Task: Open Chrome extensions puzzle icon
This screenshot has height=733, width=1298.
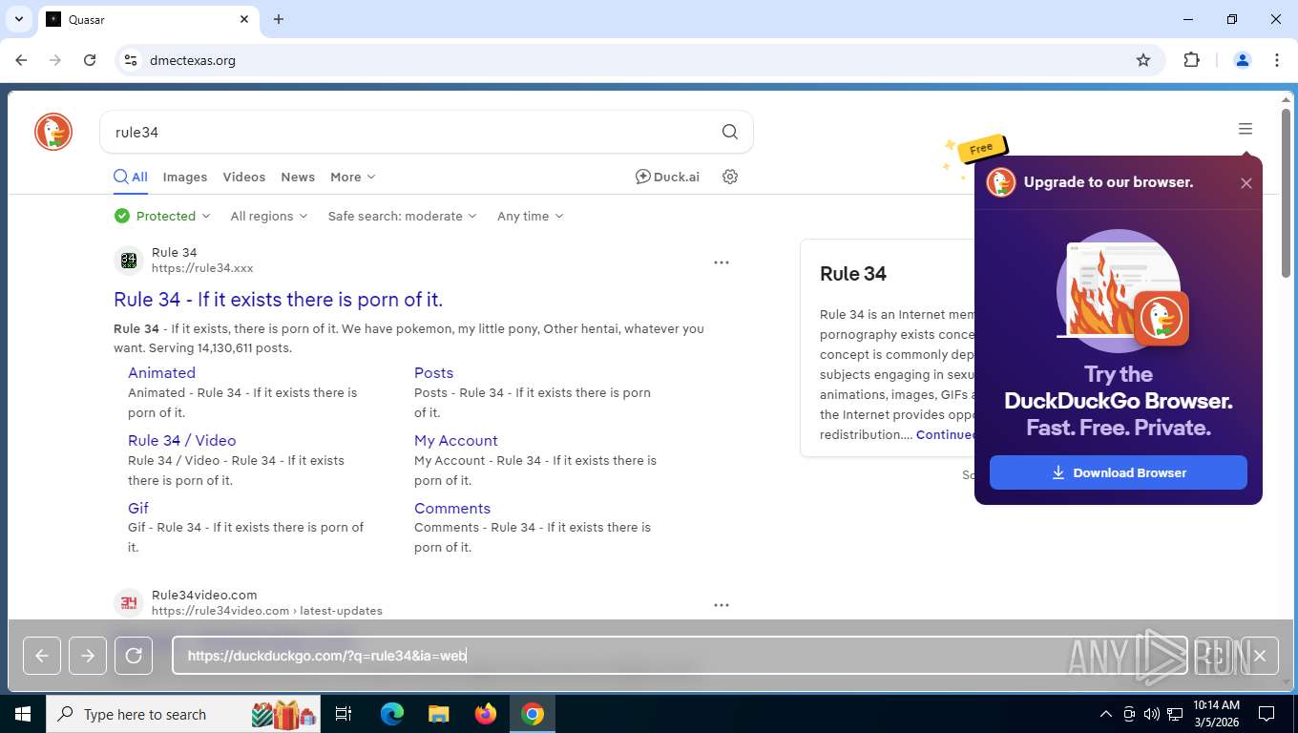Action: point(1191,60)
